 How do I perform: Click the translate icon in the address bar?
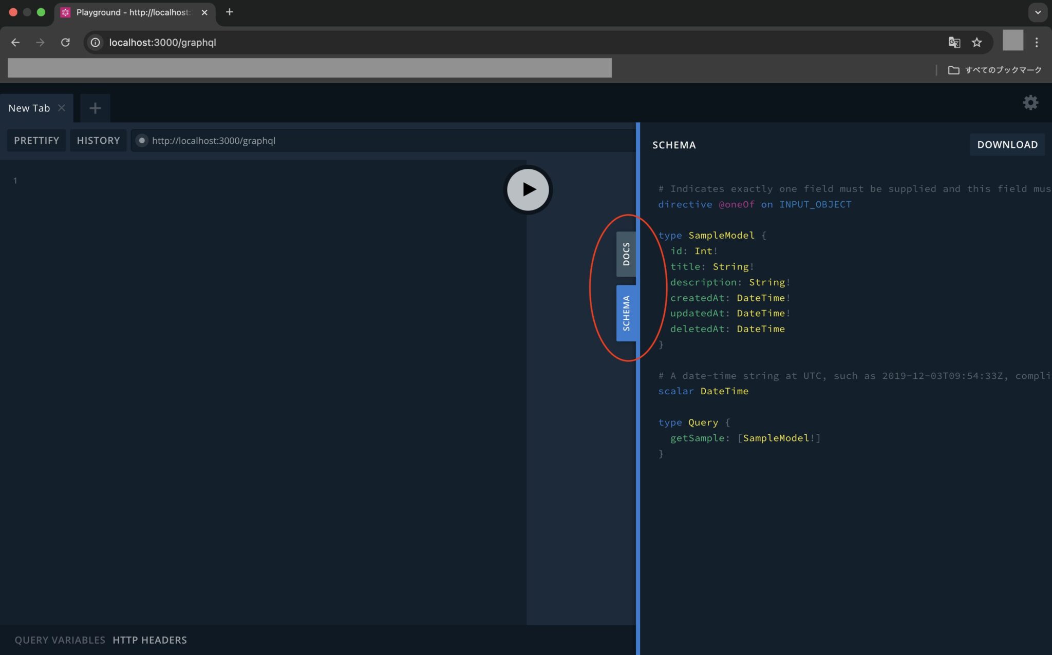954,43
